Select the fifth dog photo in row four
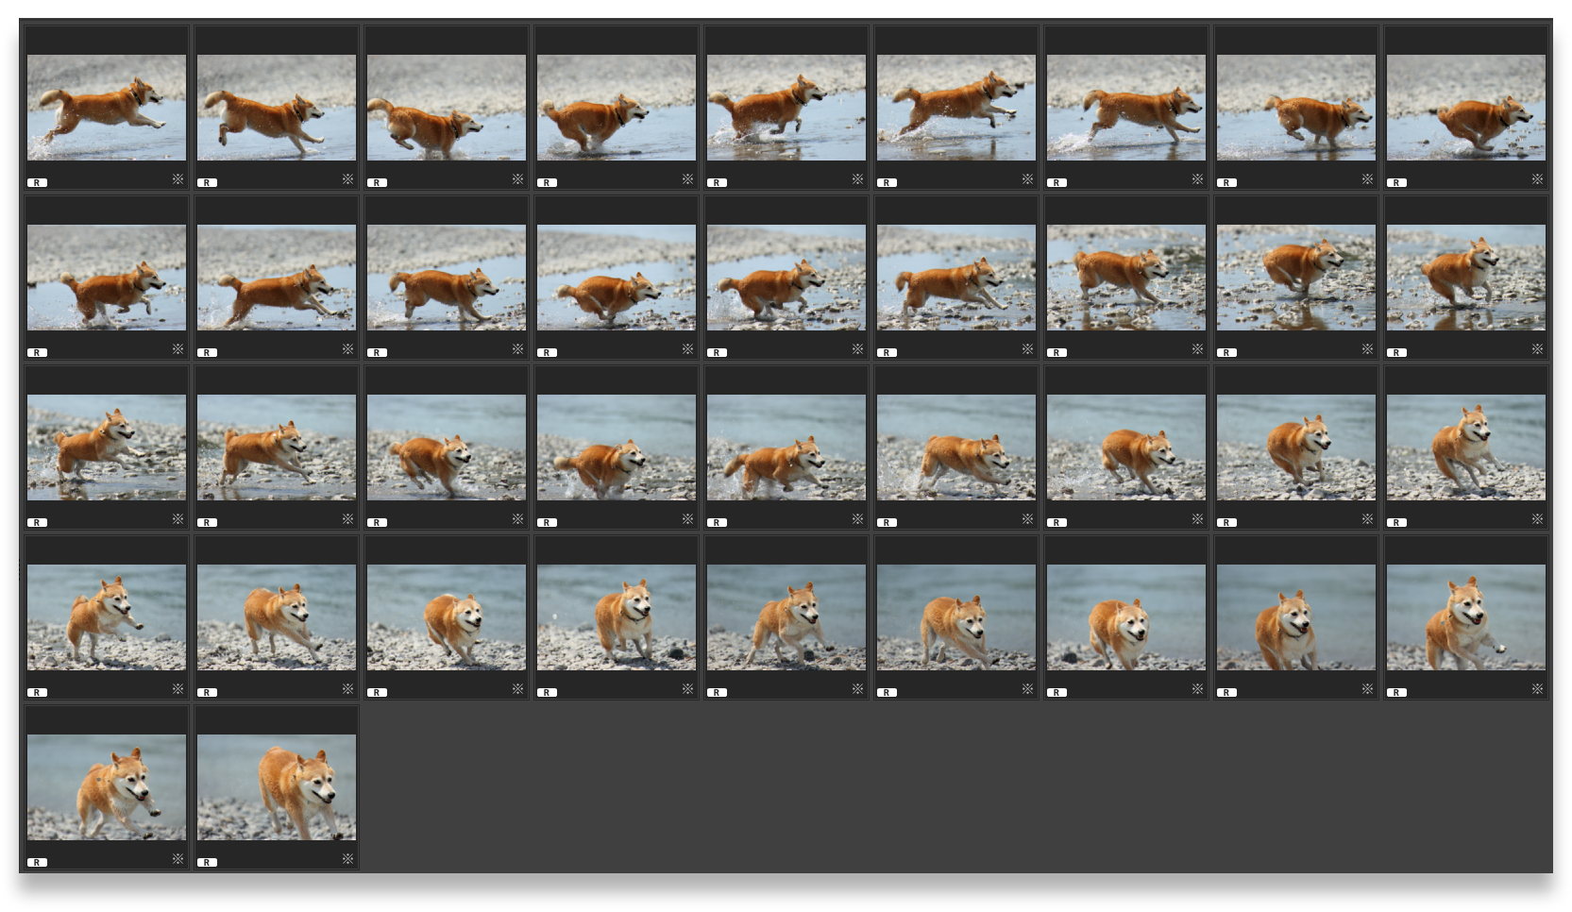 [786, 617]
